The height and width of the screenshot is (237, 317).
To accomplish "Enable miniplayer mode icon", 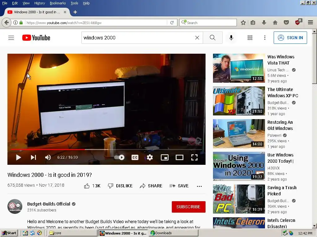I will tap(165, 157).
